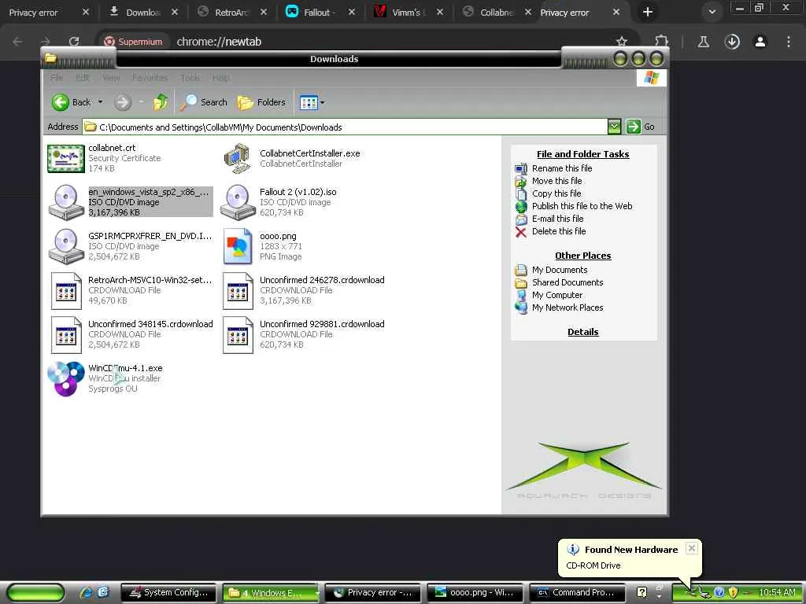
Task: Bookmark this page with the star
Action: (622, 42)
